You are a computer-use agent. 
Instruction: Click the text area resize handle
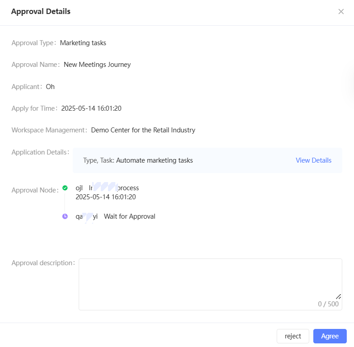click(339, 296)
